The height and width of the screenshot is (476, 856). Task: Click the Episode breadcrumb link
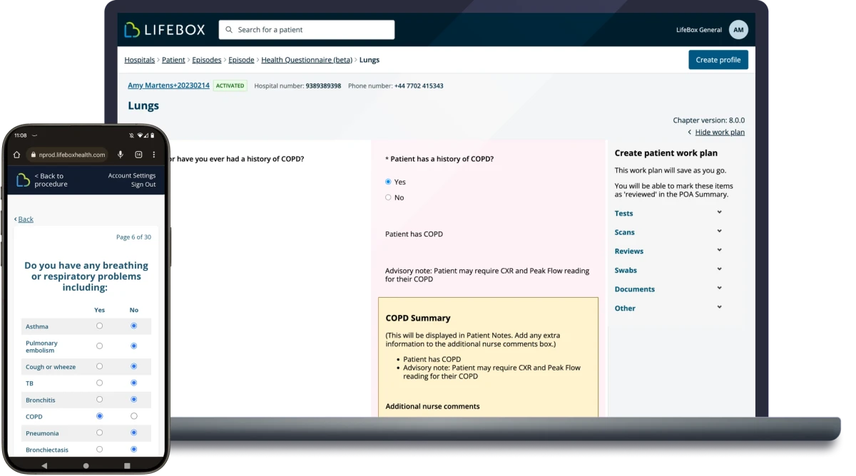(241, 60)
